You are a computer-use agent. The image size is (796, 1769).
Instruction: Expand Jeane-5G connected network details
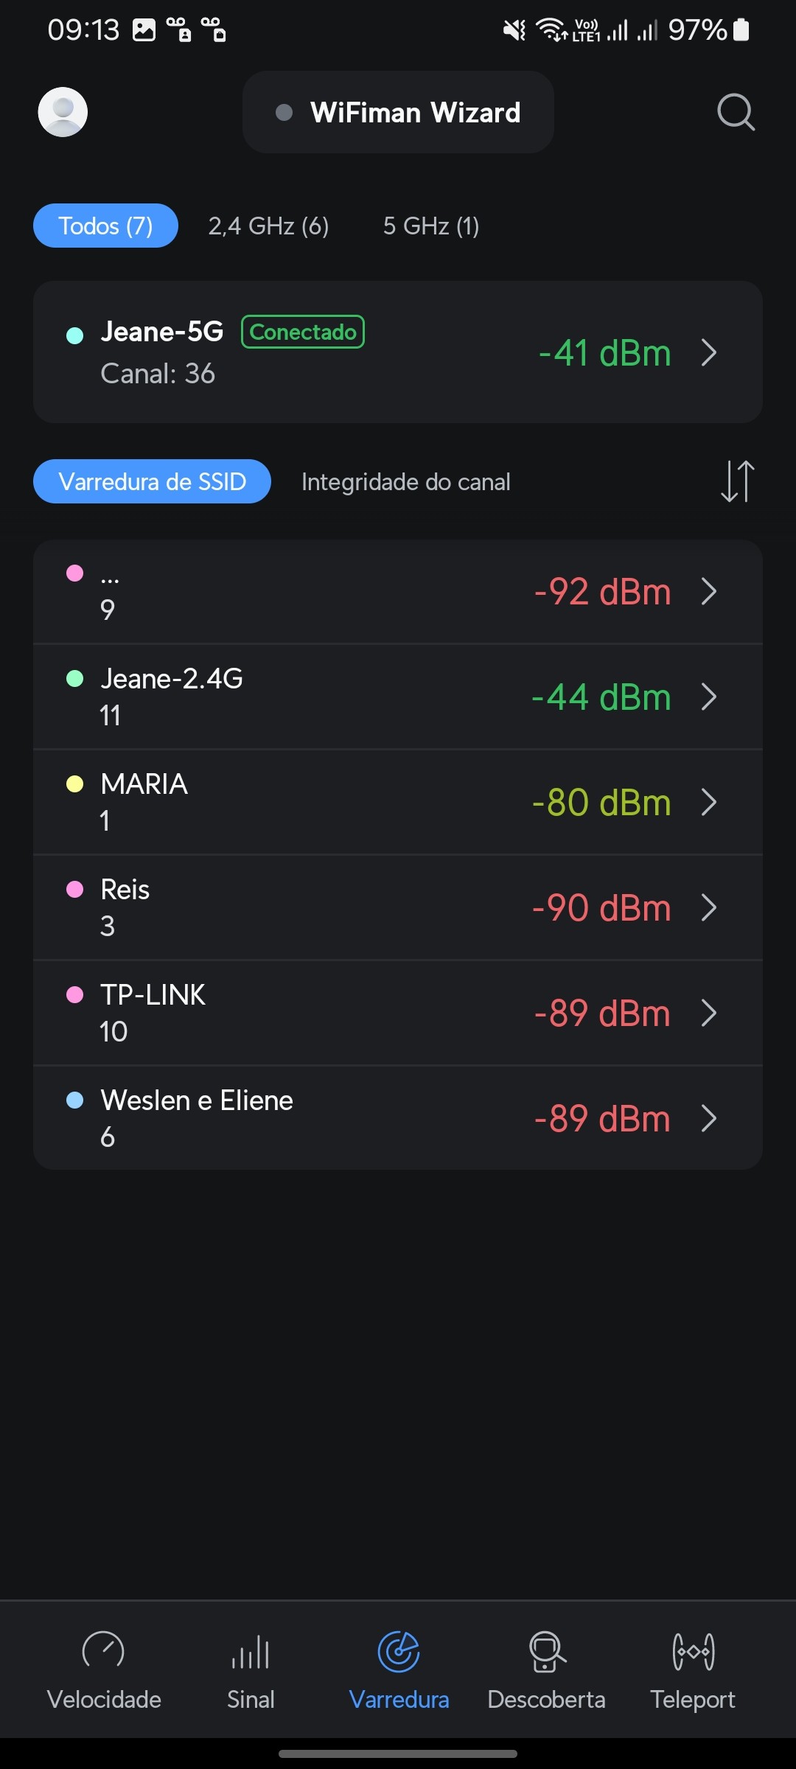tap(708, 352)
